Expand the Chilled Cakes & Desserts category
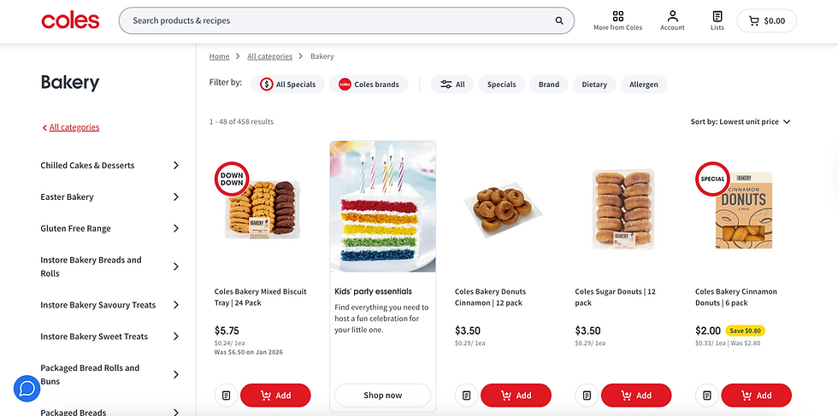The image size is (838, 416). 110,166
